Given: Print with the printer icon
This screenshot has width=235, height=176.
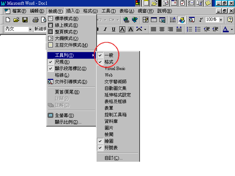Looking at the screenshot, I should [36, 20].
